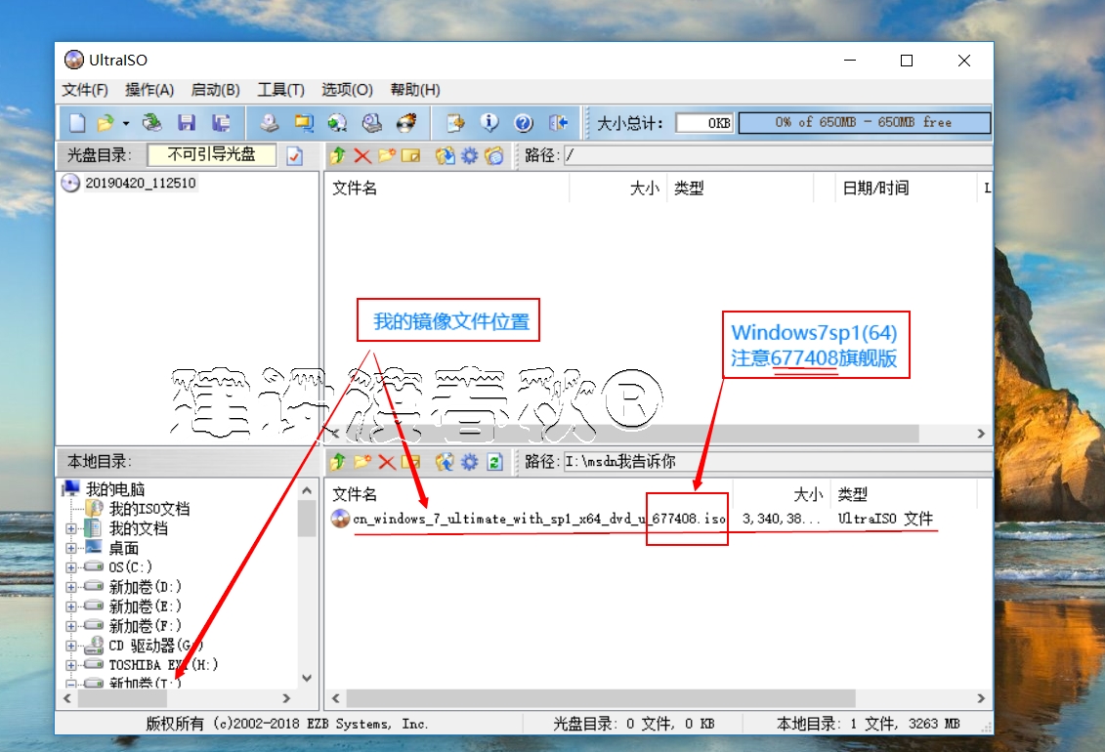Open the help question mark icon
The width and height of the screenshot is (1105, 752).
[524, 122]
